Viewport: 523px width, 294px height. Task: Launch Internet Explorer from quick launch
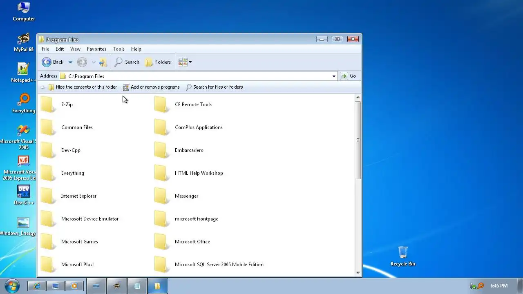(x=37, y=286)
